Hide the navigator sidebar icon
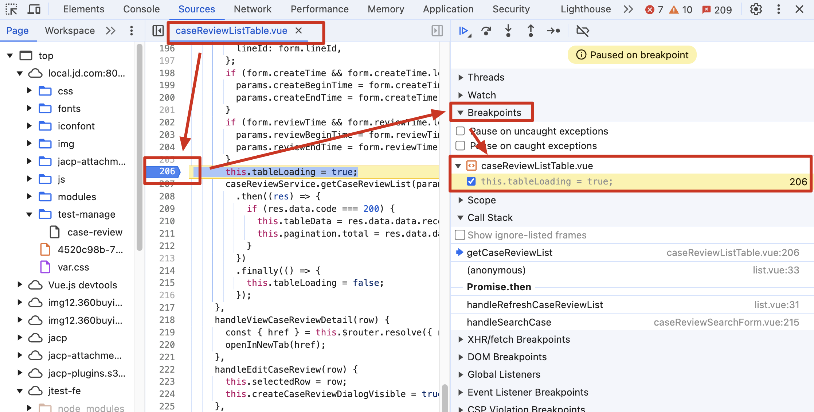The width and height of the screenshot is (814, 412). [x=158, y=31]
